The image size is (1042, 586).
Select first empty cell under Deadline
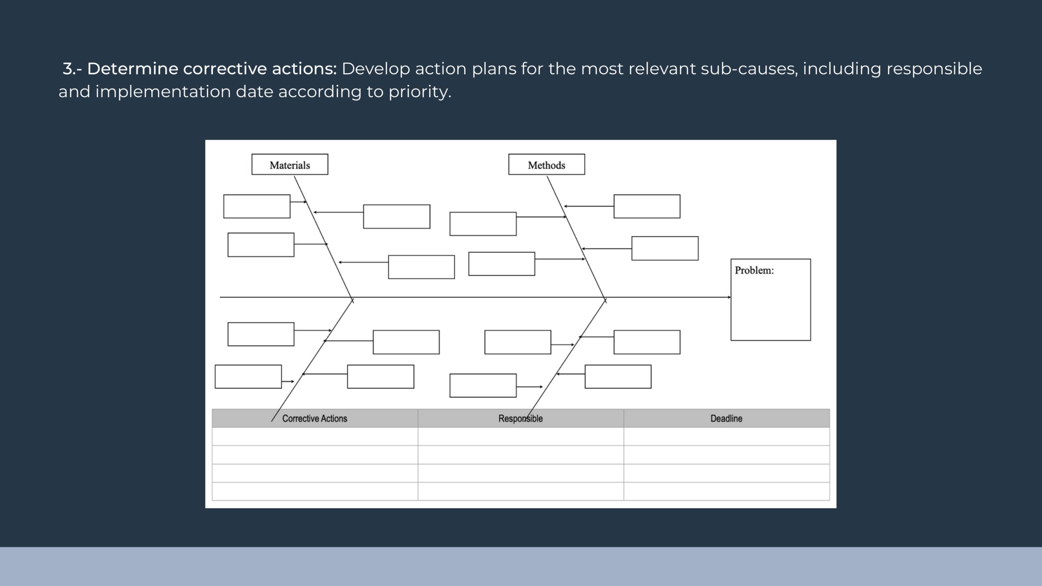[726, 436]
